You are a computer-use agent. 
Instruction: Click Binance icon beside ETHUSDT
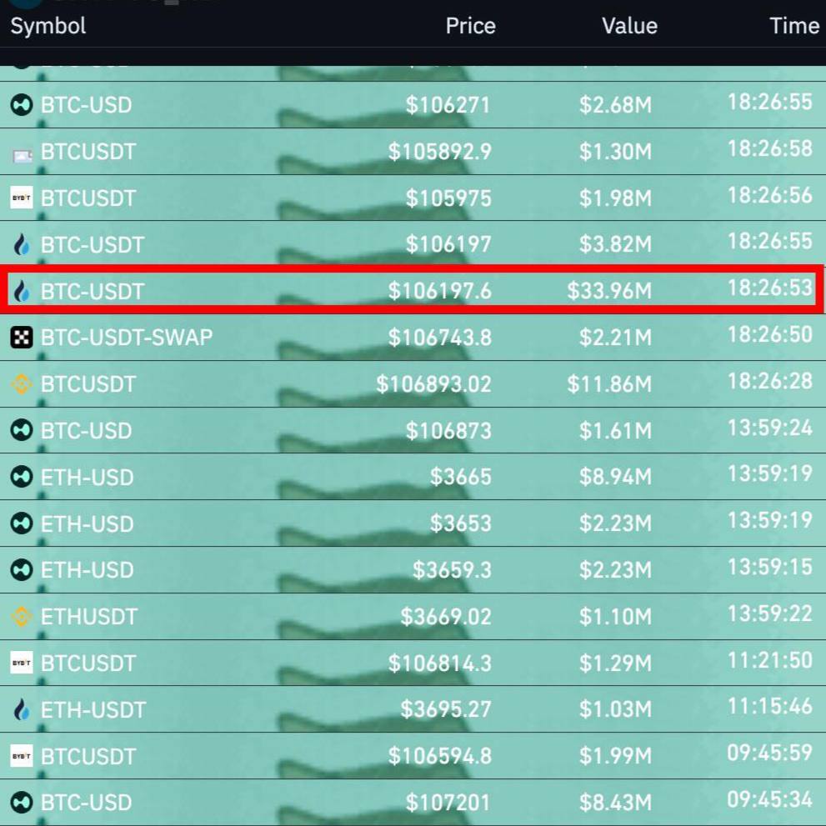coord(22,616)
